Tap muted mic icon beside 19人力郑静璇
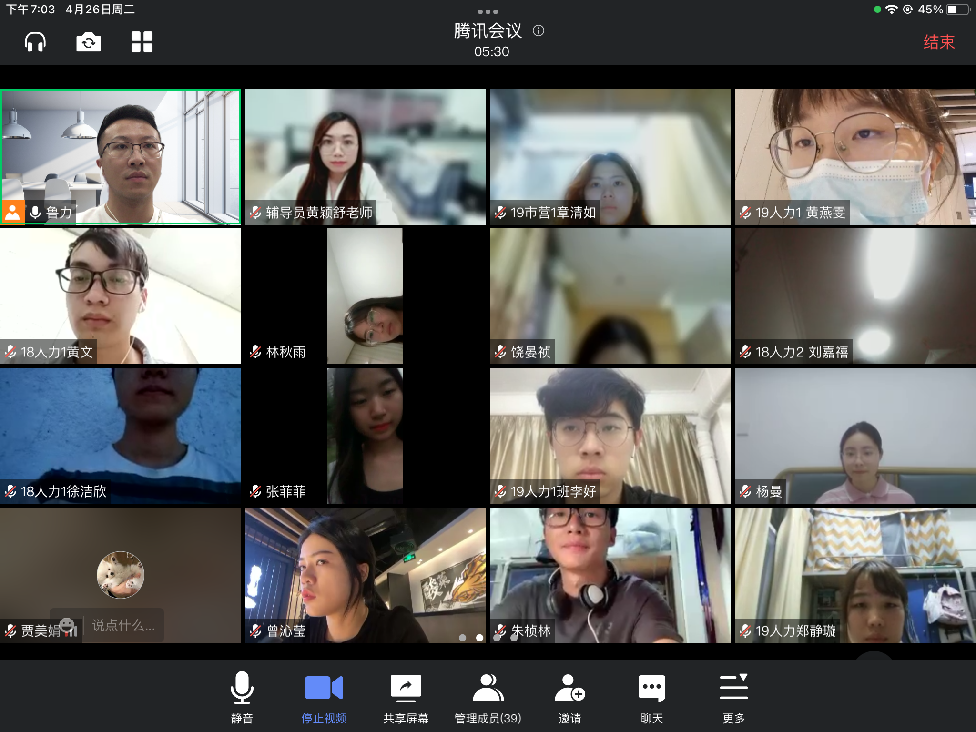The height and width of the screenshot is (732, 976). point(745,631)
